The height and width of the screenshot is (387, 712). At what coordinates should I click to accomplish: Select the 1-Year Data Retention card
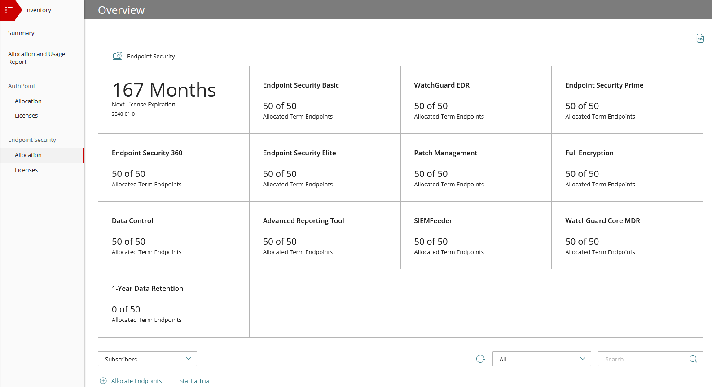pyautogui.click(x=174, y=303)
